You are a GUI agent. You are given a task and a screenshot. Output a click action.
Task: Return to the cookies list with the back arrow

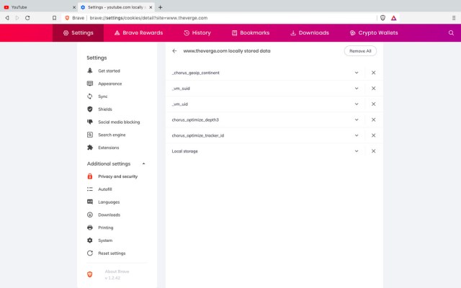click(x=174, y=51)
